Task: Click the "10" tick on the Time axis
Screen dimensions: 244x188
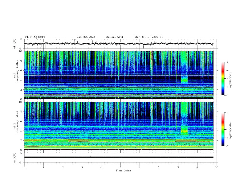Action: [x=217, y=167]
